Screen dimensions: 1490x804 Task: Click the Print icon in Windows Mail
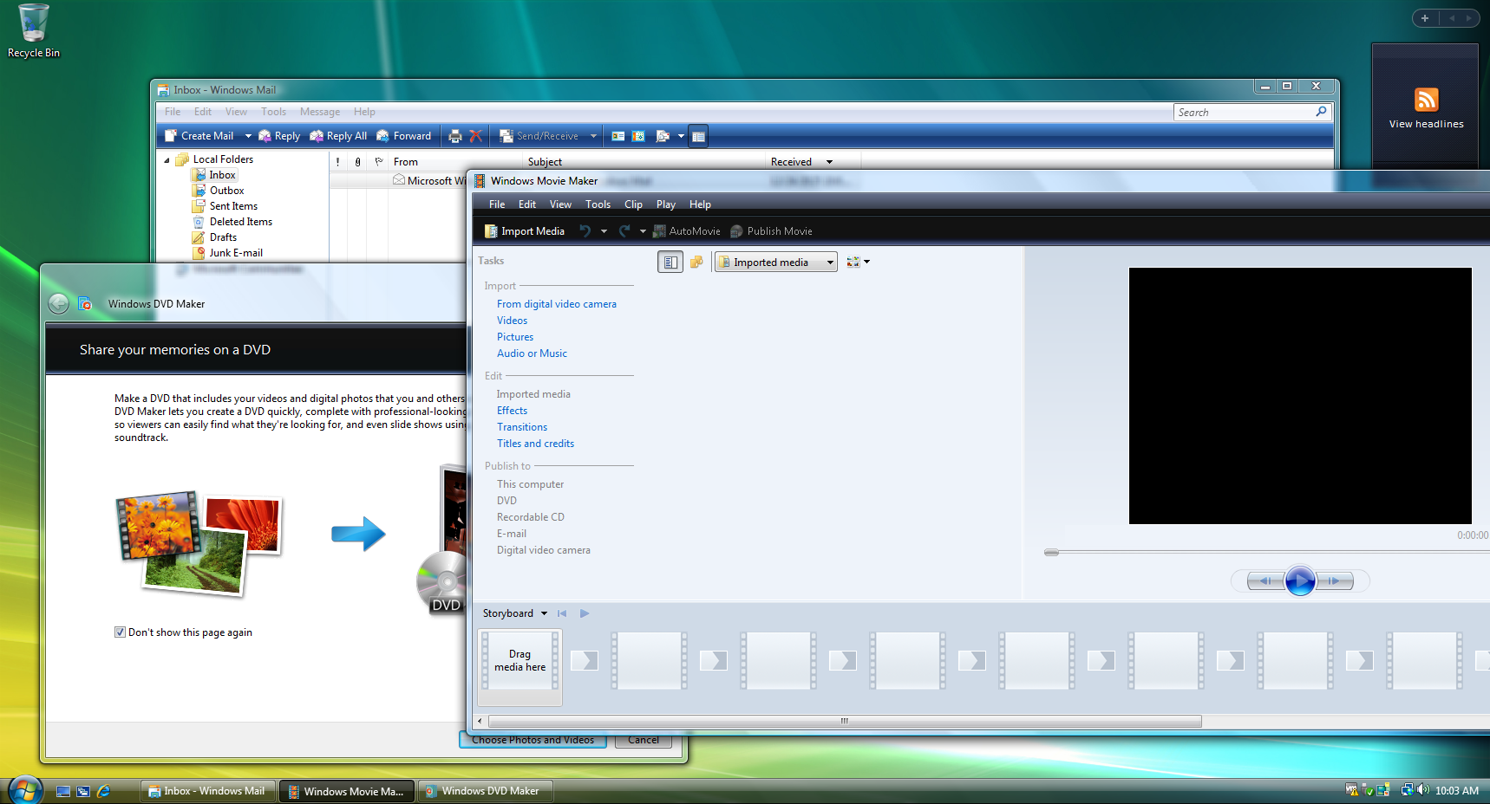click(455, 136)
